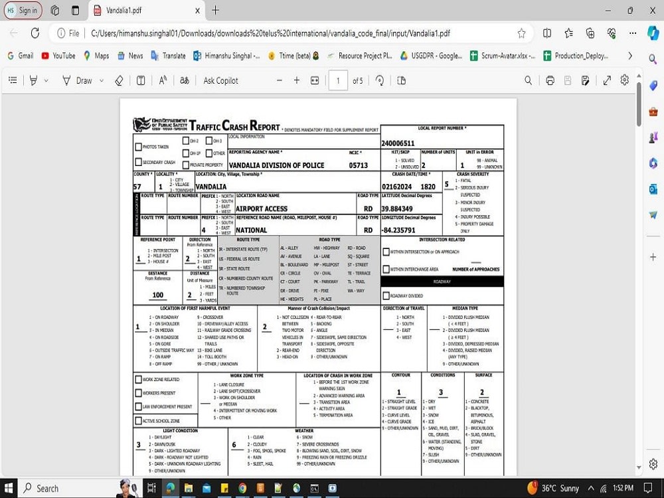The width and height of the screenshot is (664, 498).
Task: Check the OH-3 checkbox
Action: (209, 141)
